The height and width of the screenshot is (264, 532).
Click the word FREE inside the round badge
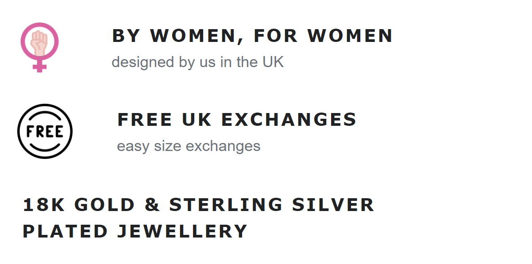click(45, 132)
